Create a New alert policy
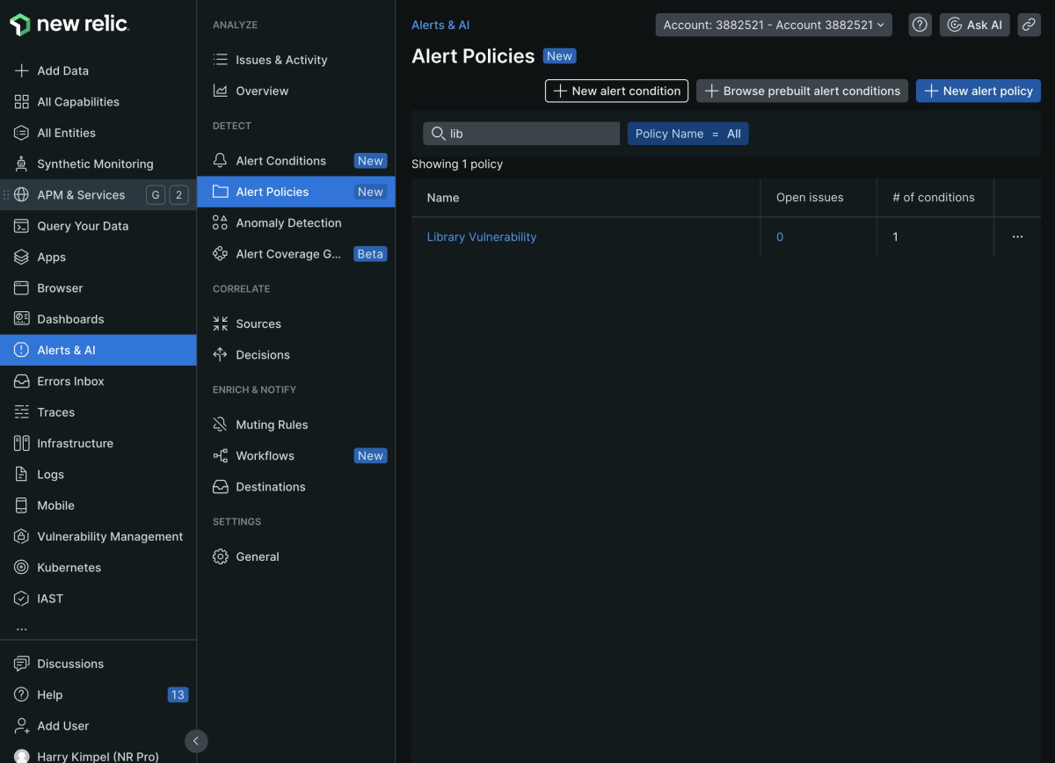 tap(978, 91)
